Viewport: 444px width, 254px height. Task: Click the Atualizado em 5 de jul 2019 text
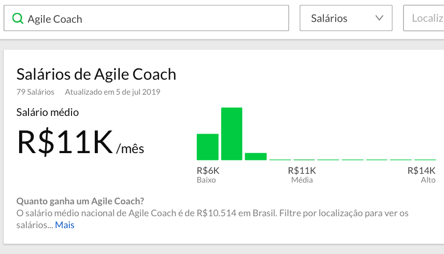(x=113, y=92)
